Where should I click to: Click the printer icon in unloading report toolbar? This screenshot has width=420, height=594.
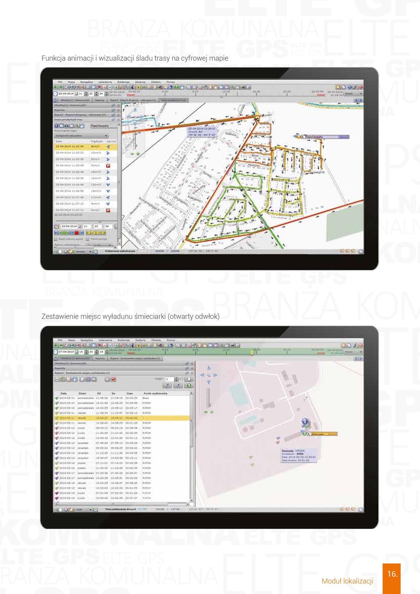coord(57,379)
